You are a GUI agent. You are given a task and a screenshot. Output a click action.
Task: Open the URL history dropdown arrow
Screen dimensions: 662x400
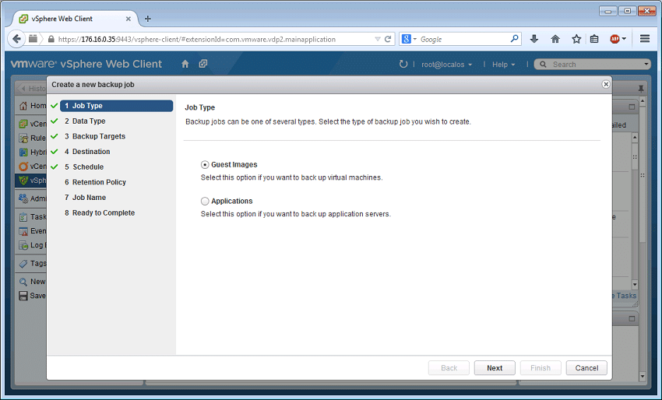coord(378,39)
